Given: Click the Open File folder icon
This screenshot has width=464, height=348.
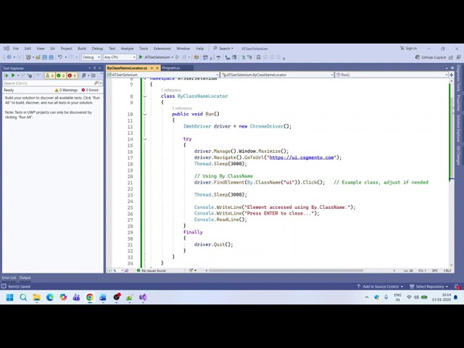Looking at the screenshot, I should point(38,57).
